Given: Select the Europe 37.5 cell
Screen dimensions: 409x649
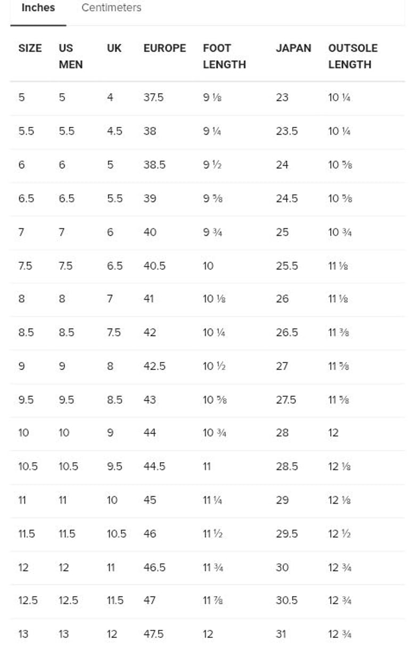Looking at the screenshot, I should [x=153, y=97].
